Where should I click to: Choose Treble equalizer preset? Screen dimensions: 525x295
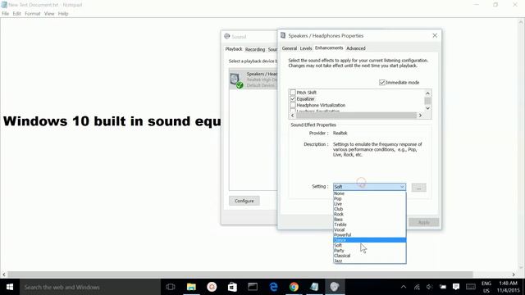point(370,225)
